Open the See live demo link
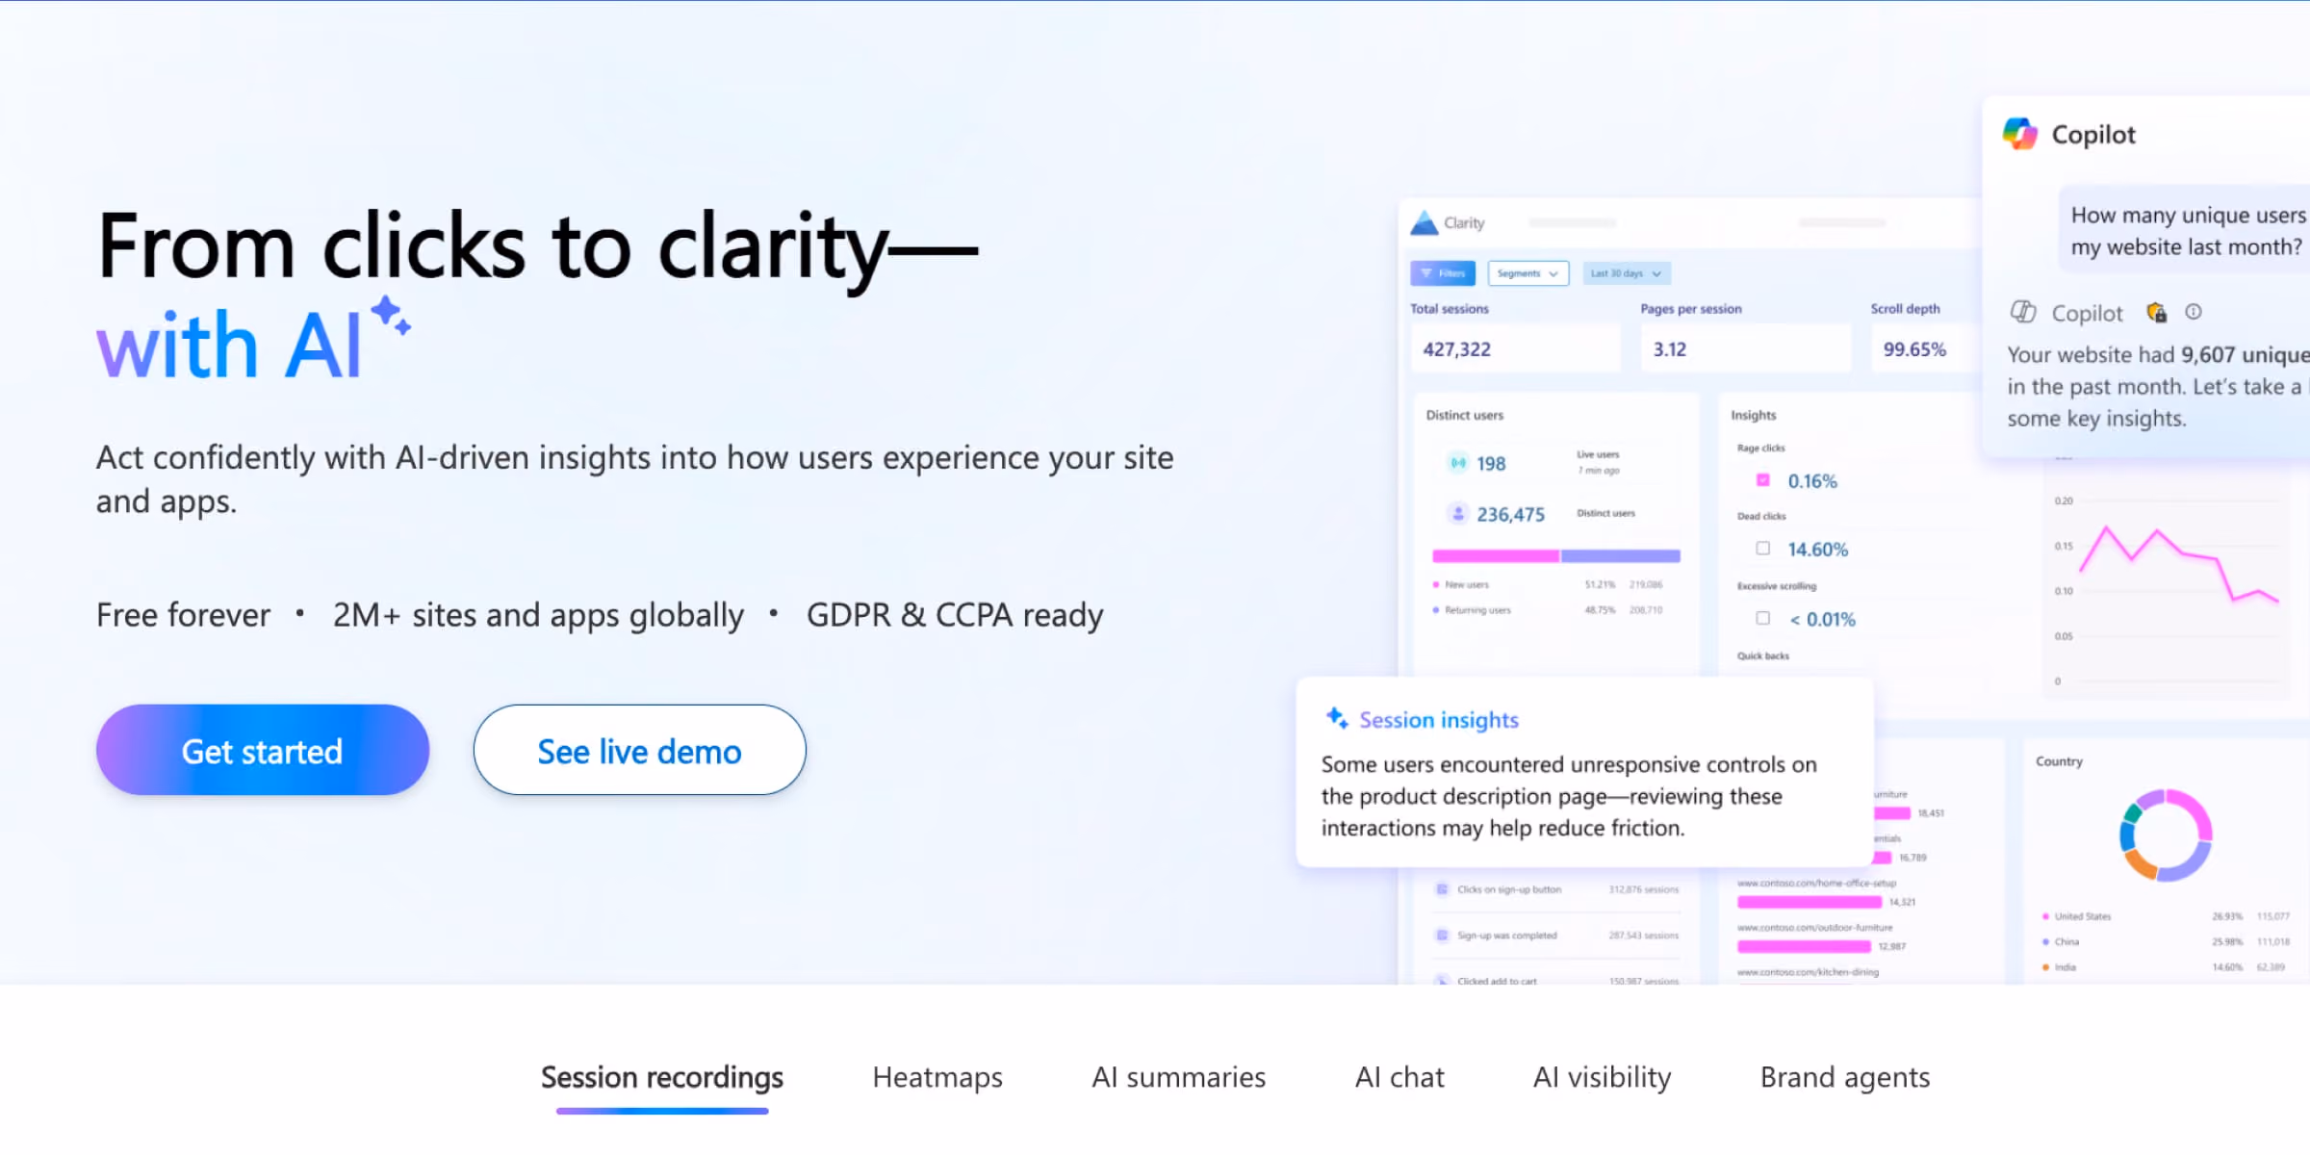2310x1155 pixels. point(639,750)
